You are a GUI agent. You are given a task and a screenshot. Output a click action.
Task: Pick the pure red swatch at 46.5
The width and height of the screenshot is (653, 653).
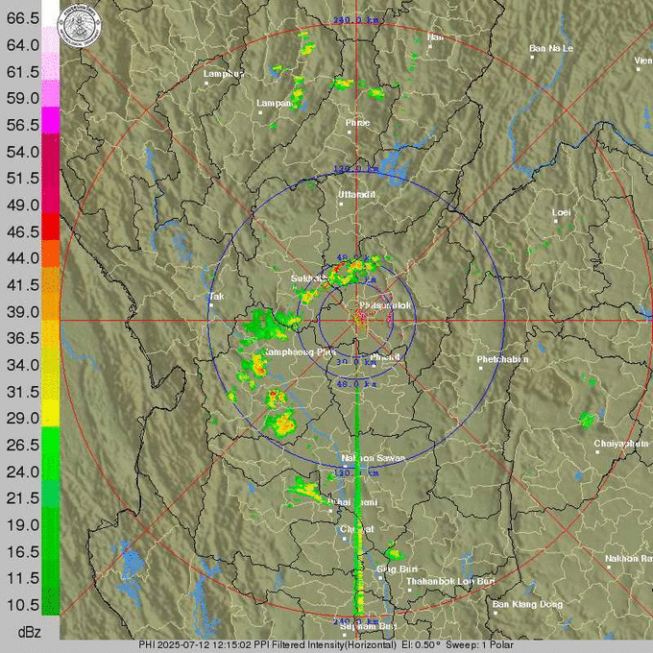coord(50,227)
